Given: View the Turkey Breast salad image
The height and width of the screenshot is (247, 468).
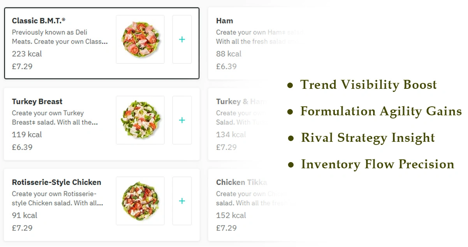Looking at the screenshot, I should (x=140, y=120).
